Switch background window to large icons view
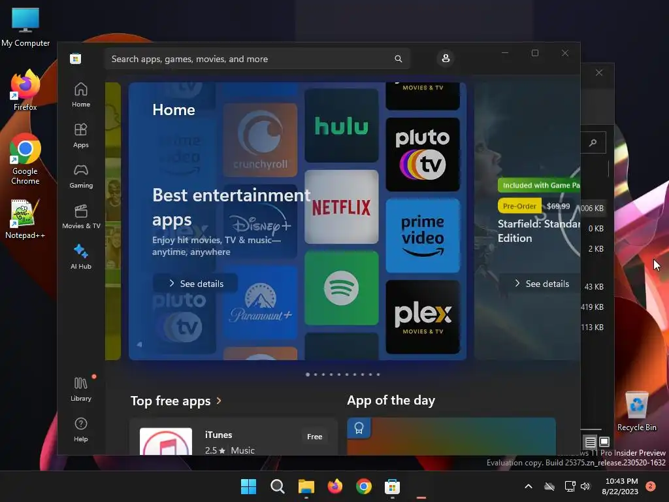The height and width of the screenshot is (502, 669). (x=604, y=441)
